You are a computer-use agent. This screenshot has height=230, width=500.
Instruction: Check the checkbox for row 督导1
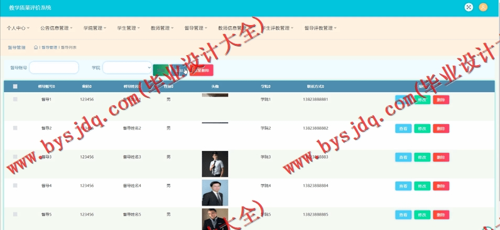pyautogui.click(x=15, y=100)
